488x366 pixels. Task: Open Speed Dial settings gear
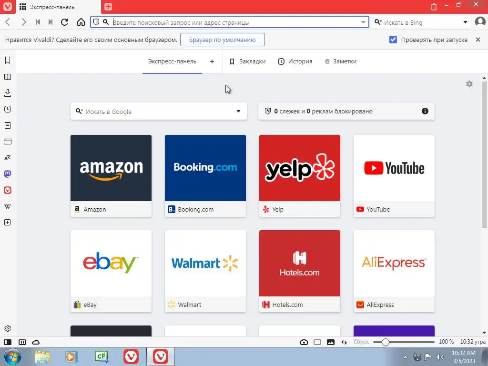tap(469, 84)
